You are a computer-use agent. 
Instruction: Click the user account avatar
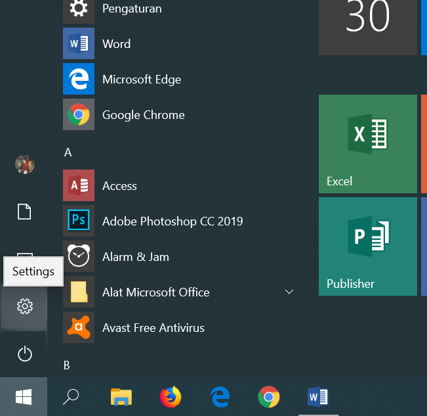coord(24,164)
